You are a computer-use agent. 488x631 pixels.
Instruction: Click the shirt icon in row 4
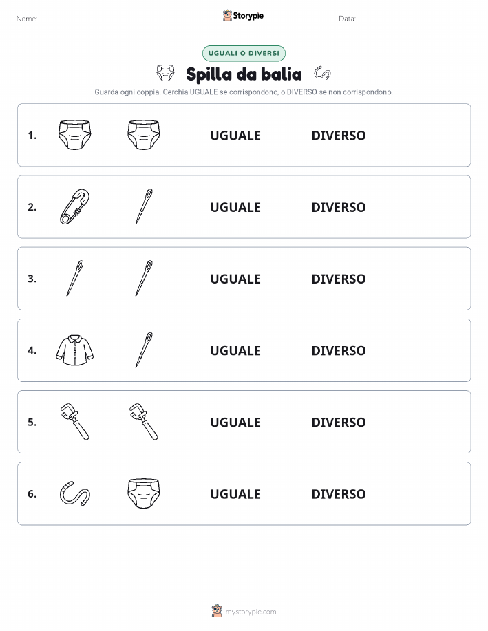(x=75, y=350)
